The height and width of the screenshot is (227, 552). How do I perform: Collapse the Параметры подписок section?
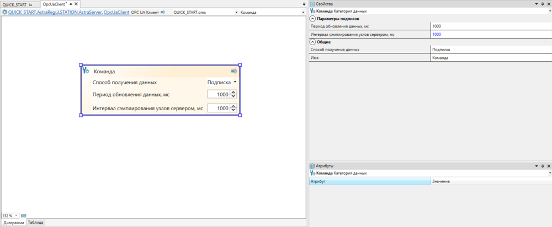(313, 19)
